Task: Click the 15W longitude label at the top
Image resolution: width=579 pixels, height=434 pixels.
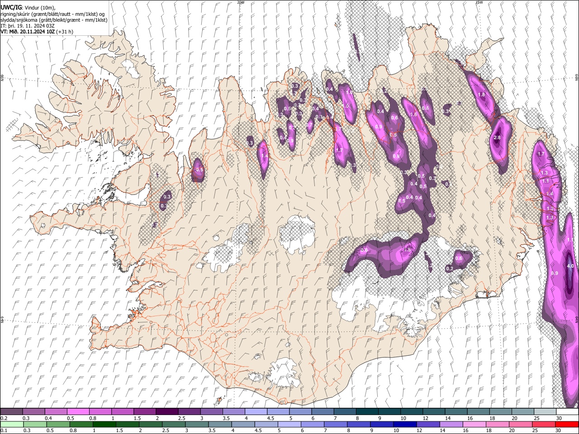Action: [479, 2]
